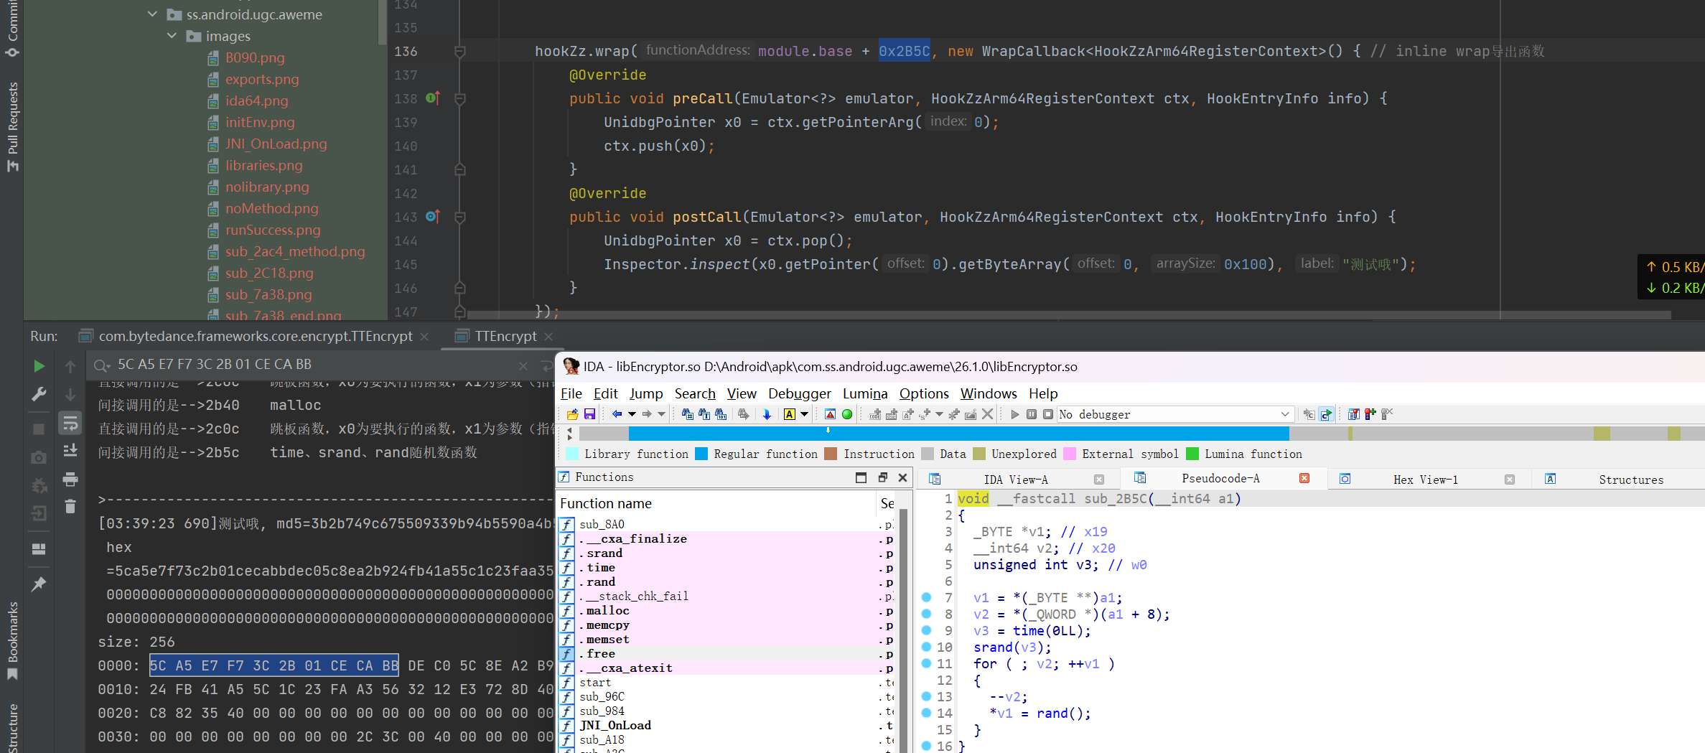Click the first IDA binoculars search icon
The image size is (1705, 753).
[687, 414]
